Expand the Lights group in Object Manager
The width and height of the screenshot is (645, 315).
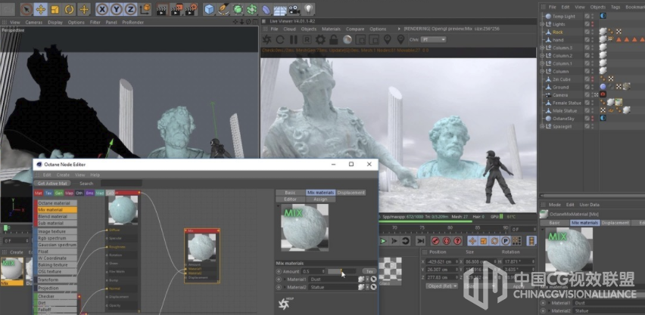coord(542,24)
